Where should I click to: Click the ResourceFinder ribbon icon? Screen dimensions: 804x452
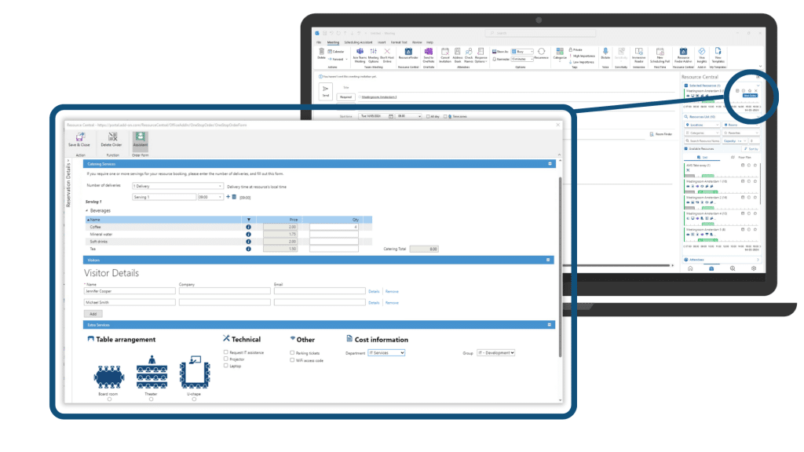pos(407,53)
